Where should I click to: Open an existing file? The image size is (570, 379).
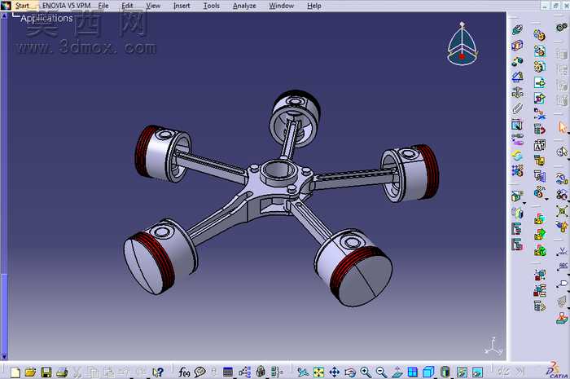click(31, 372)
